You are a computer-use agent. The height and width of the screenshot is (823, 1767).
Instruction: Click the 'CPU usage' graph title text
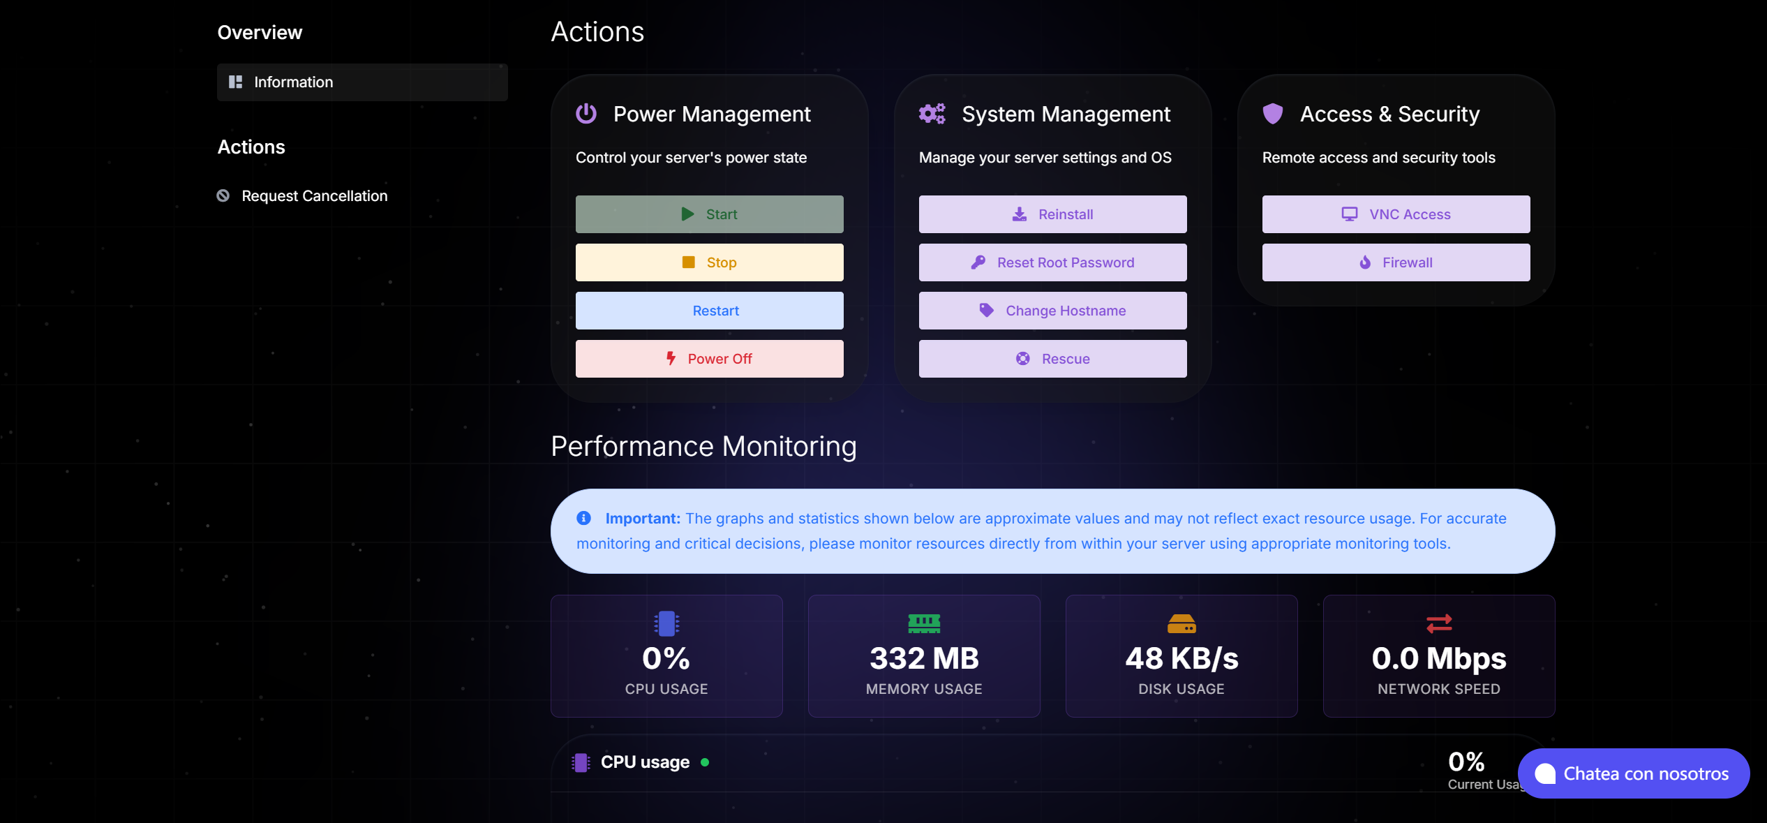tap(645, 763)
